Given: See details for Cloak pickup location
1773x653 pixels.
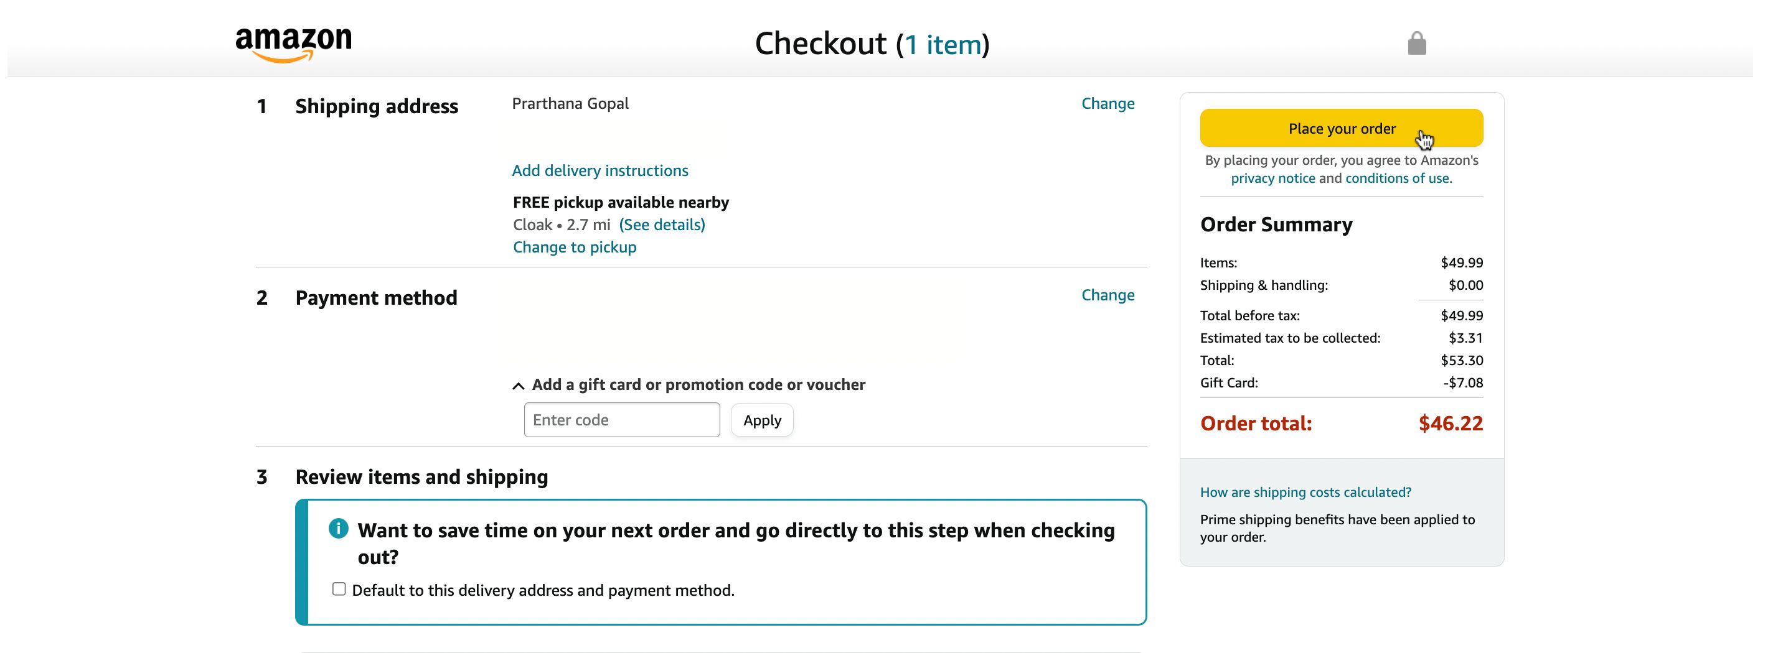Looking at the screenshot, I should tap(661, 225).
